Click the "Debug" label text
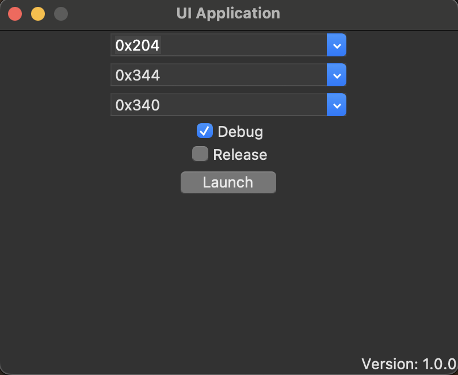458x375 pixels. 240,132
